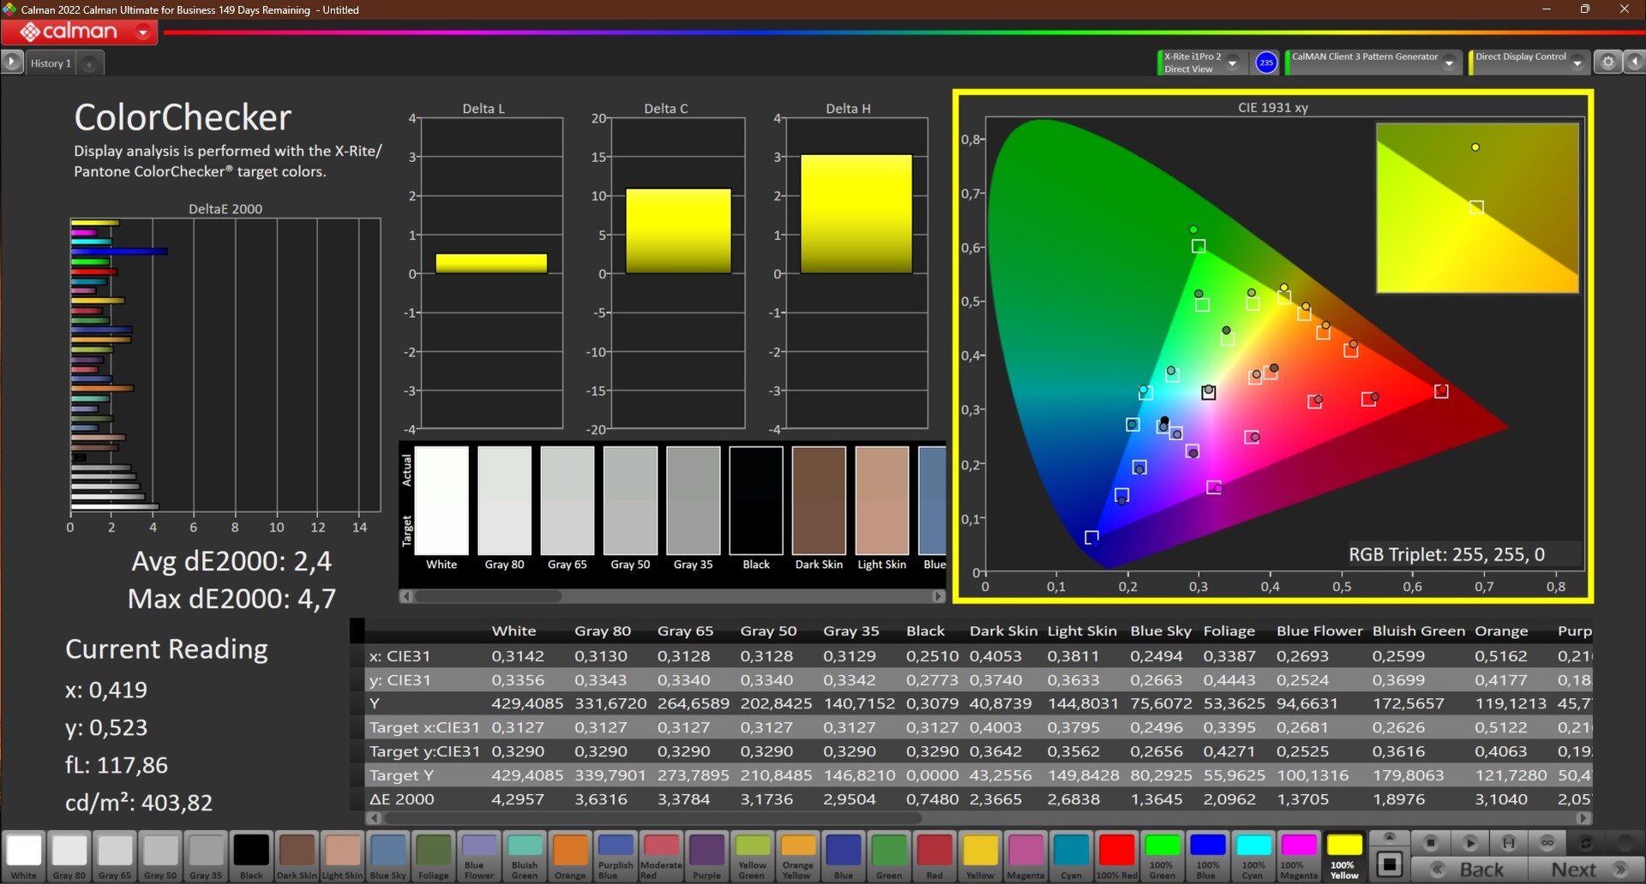Click the small up-arrow above pattern window icon

pos(1390,837)
